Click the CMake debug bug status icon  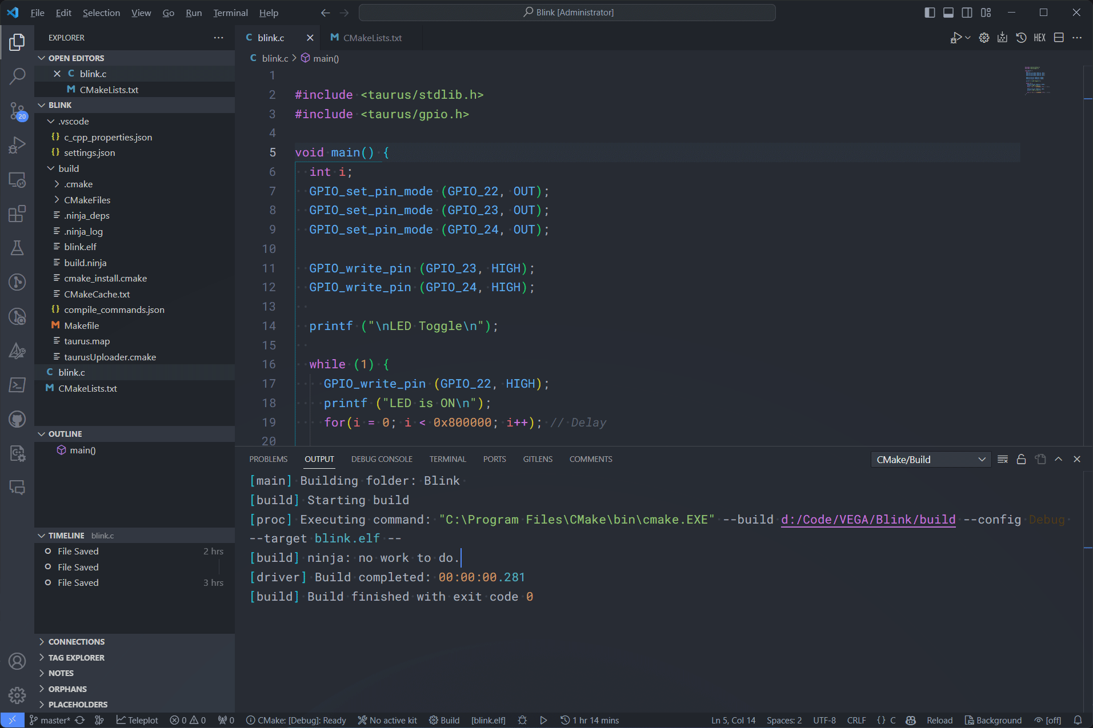(x=522, y=720)
